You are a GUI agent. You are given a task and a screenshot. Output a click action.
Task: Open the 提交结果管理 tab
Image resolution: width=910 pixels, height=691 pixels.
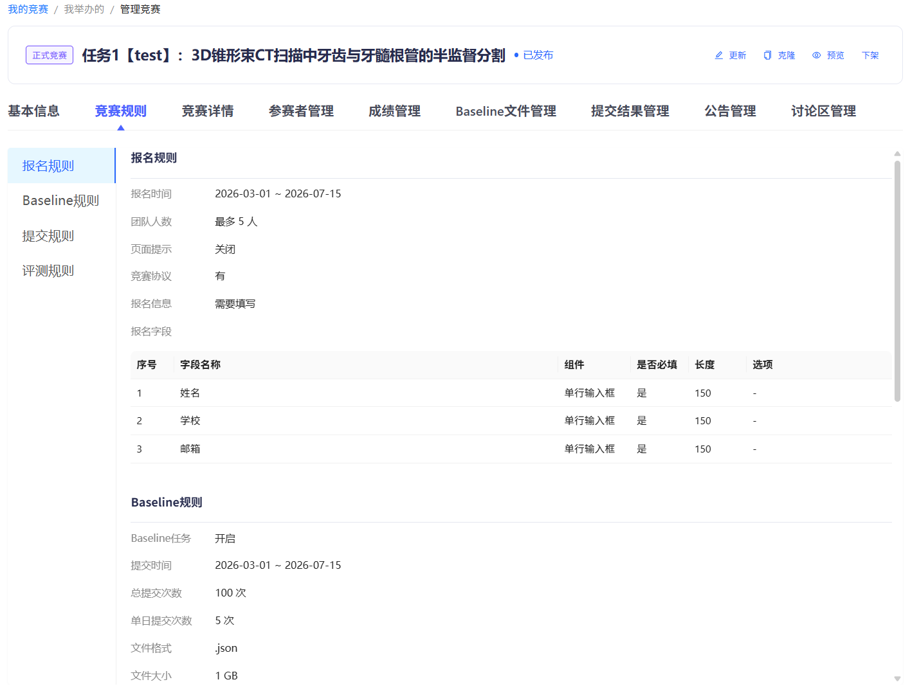tap(630, 111)
